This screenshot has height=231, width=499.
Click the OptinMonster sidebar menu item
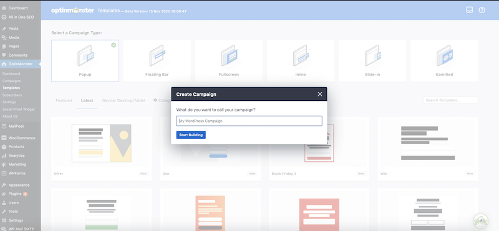pos(21,64)
